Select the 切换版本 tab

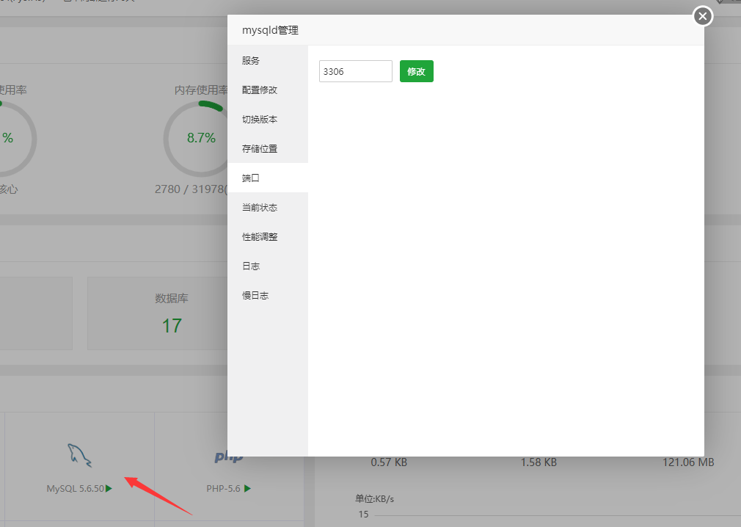pyautogui.click(x=268, y=119)
